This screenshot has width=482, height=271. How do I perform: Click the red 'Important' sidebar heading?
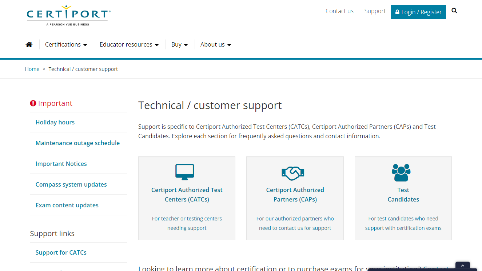(x=51, y=103)
